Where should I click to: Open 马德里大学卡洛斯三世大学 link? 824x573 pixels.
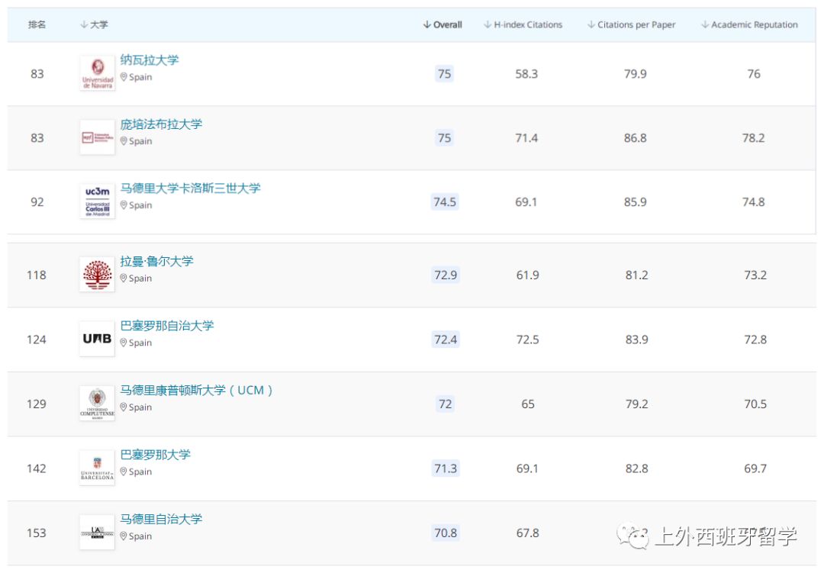[x=190, y=188]
